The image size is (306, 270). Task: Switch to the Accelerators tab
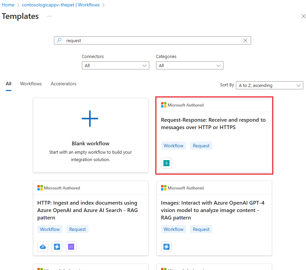(x=63, y=84)
